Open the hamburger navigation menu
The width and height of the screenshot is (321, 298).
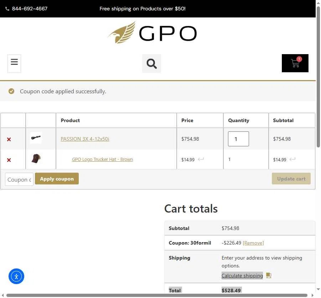click(14, 63)
